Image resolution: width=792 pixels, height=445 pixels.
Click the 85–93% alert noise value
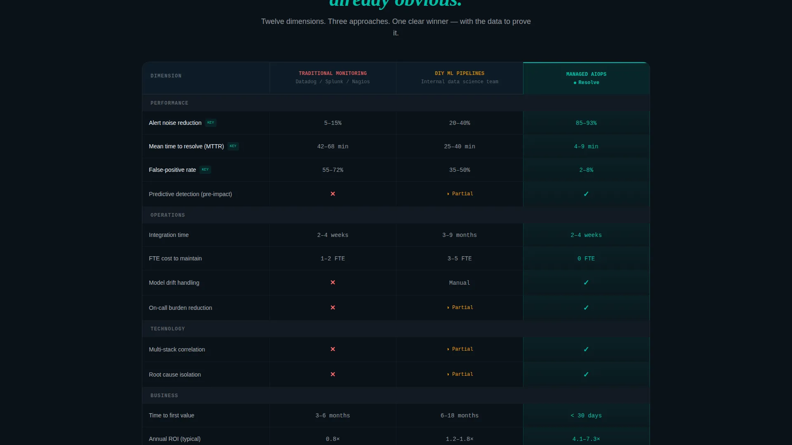[x=586, y=123]
